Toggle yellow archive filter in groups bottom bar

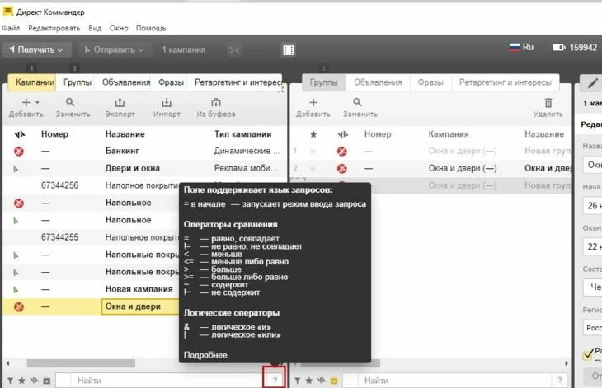[334, 381]
